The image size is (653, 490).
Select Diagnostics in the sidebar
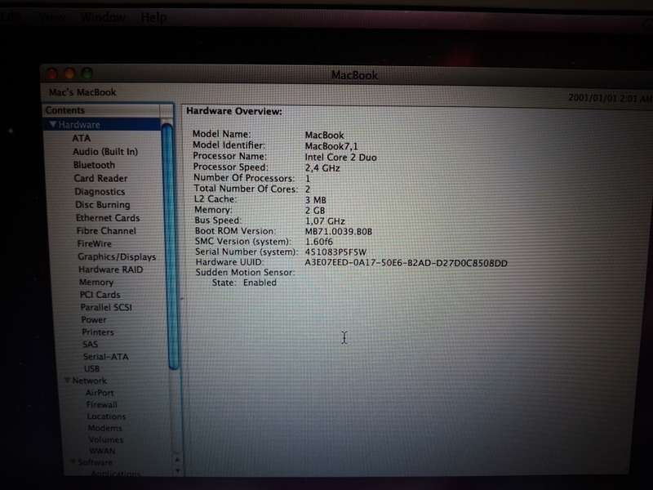pos(100,192)
